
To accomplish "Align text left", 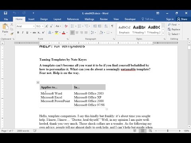I will tap(72, 33).
